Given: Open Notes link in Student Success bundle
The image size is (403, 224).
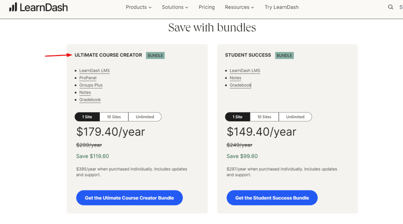Looking at the screenshot, I should tap(236, 78).
